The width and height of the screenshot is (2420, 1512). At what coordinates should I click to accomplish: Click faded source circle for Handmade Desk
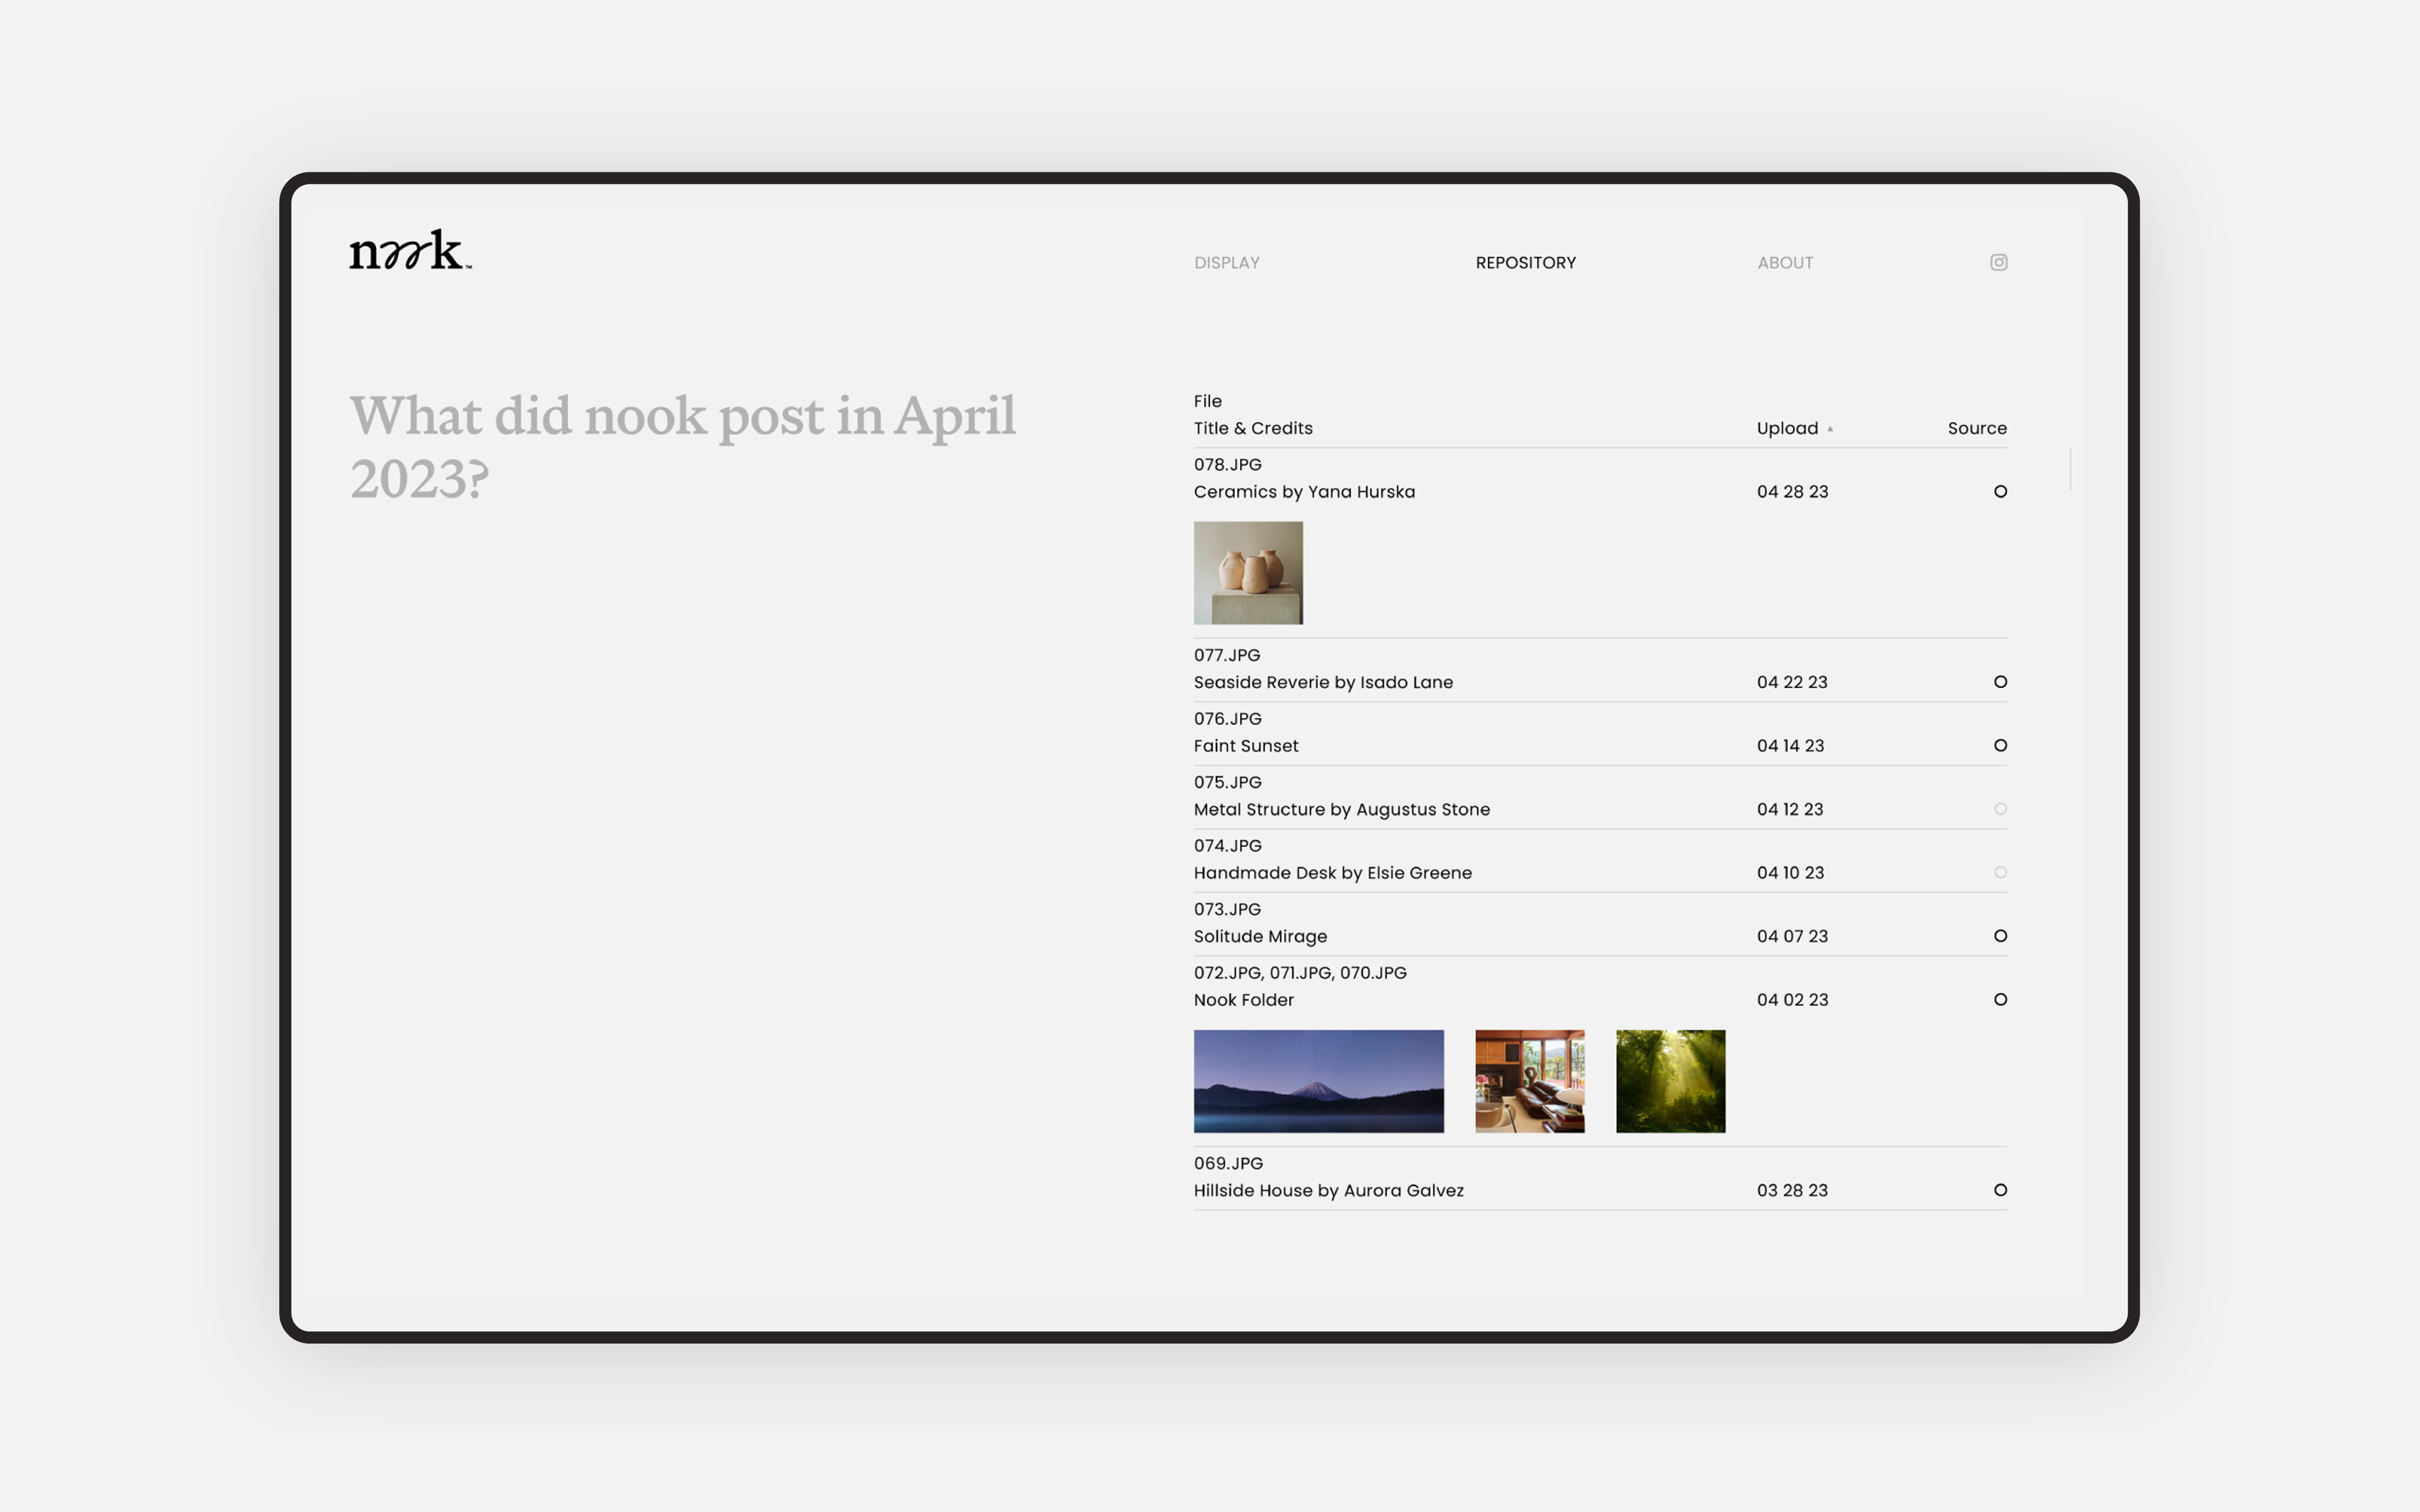(2000, 872)
